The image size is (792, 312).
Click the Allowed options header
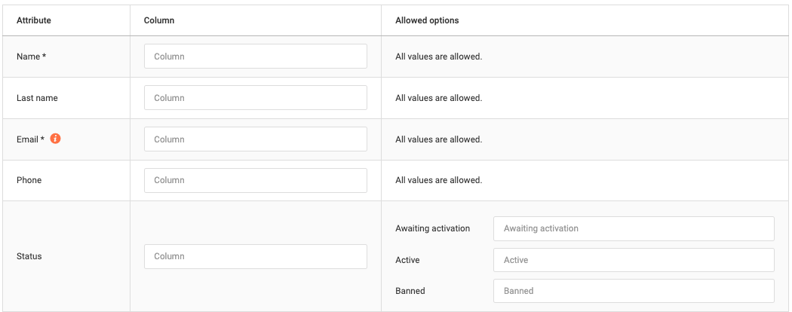tap(428, 20)
